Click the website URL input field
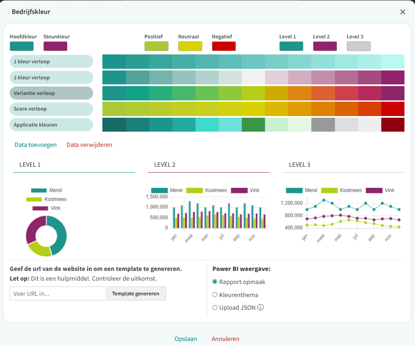This screenshot has height=346, width=415. [x=58, y=294]
